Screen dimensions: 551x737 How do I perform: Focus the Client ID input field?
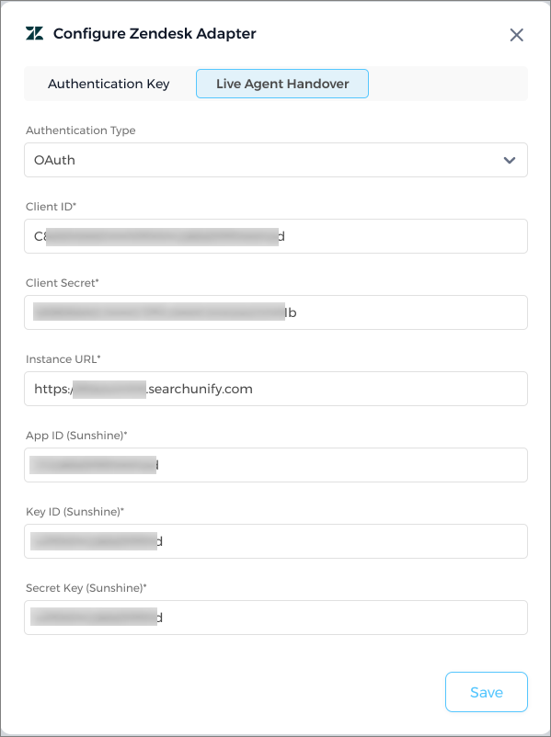(x=276, y=236)
